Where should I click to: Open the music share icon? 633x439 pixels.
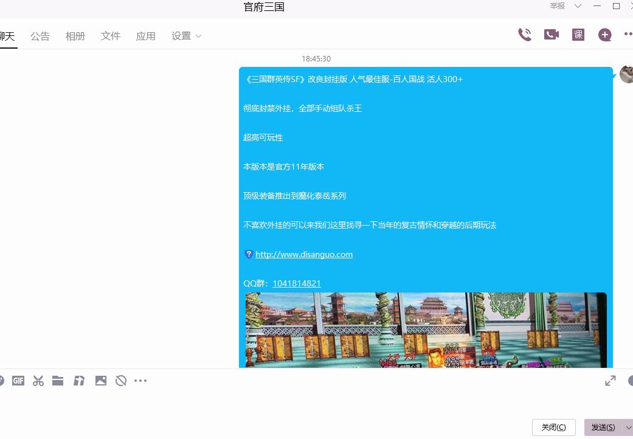[79, 381]
